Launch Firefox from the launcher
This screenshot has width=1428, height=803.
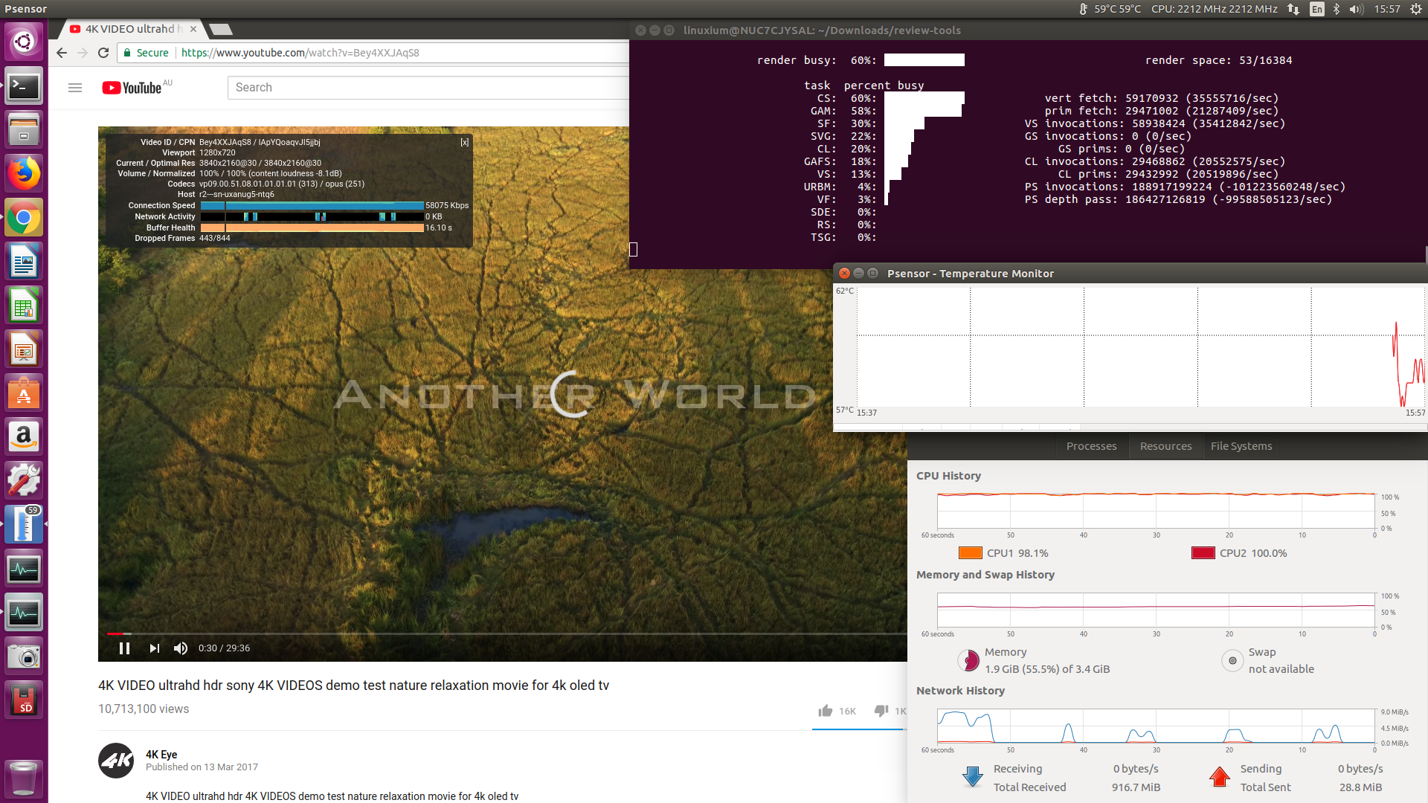pyautogui.click(x=24, y=174)
